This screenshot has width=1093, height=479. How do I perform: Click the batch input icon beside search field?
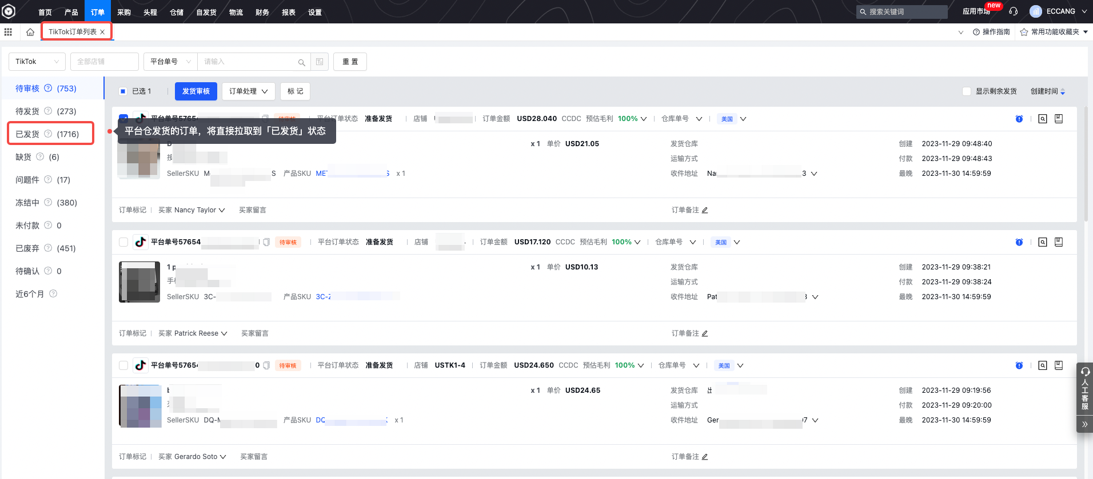click(320, 62)
